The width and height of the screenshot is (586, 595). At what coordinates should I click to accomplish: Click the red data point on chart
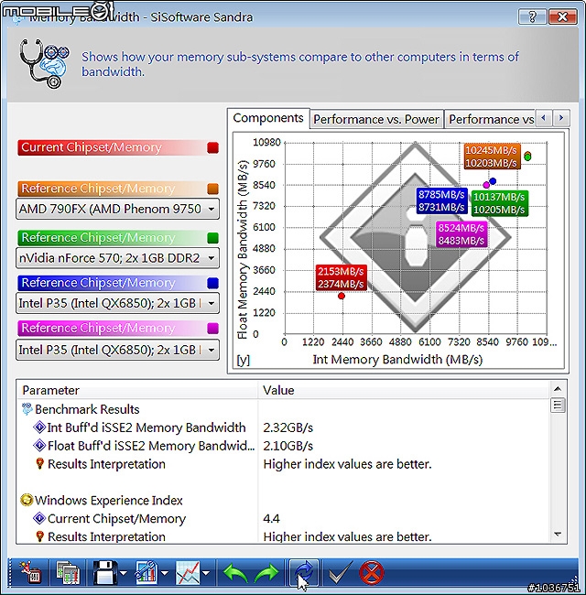point(342,296)
